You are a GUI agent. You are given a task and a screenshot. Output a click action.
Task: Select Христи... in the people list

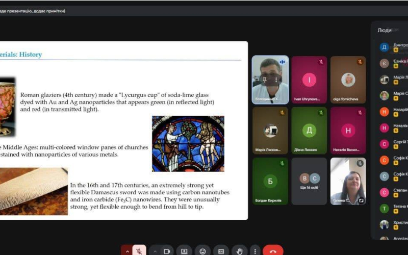coord(393,224)
